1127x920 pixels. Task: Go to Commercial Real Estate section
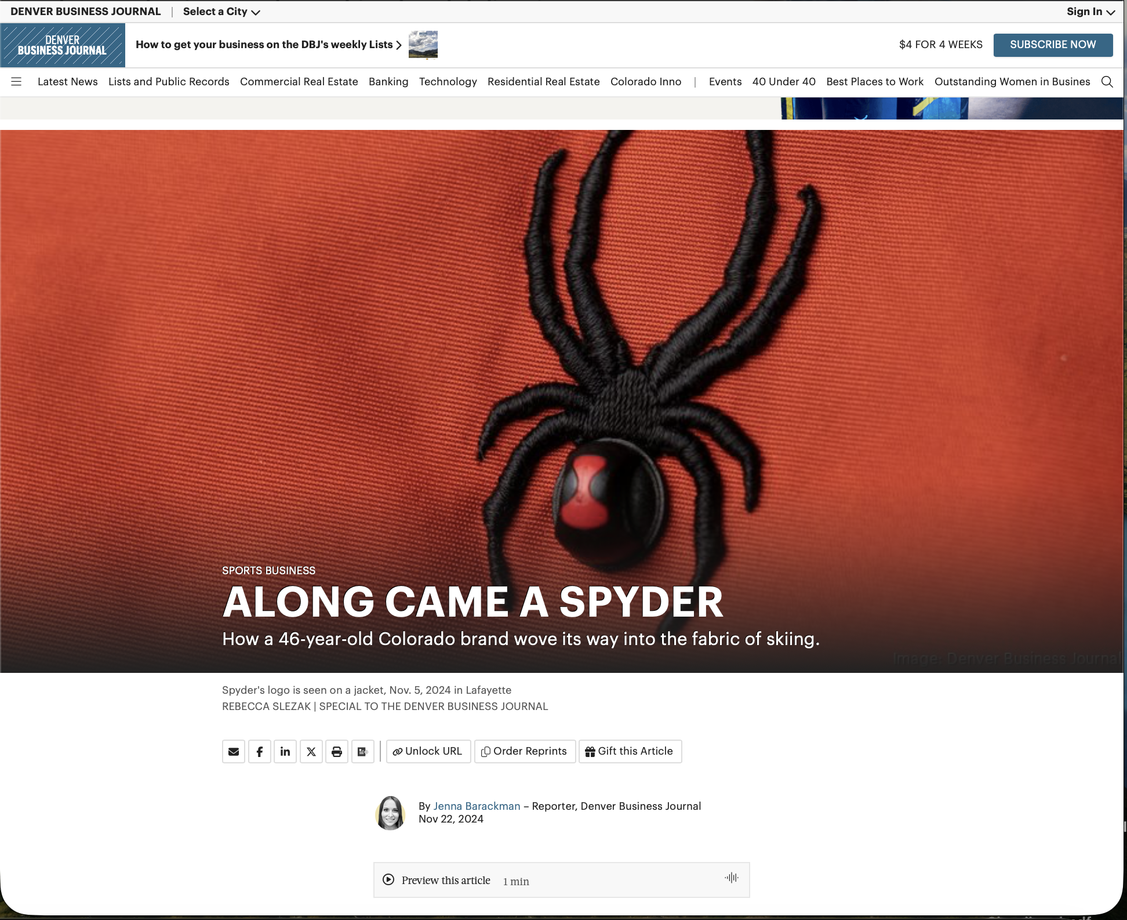click(x=299, y=82)
